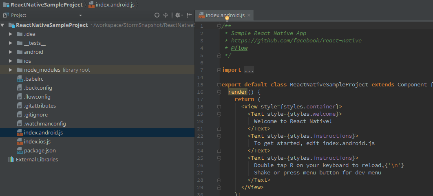This screenshot has height=196, width=433.
Task: Select the node_modules folder icon
Action: [x=19, y=70]
